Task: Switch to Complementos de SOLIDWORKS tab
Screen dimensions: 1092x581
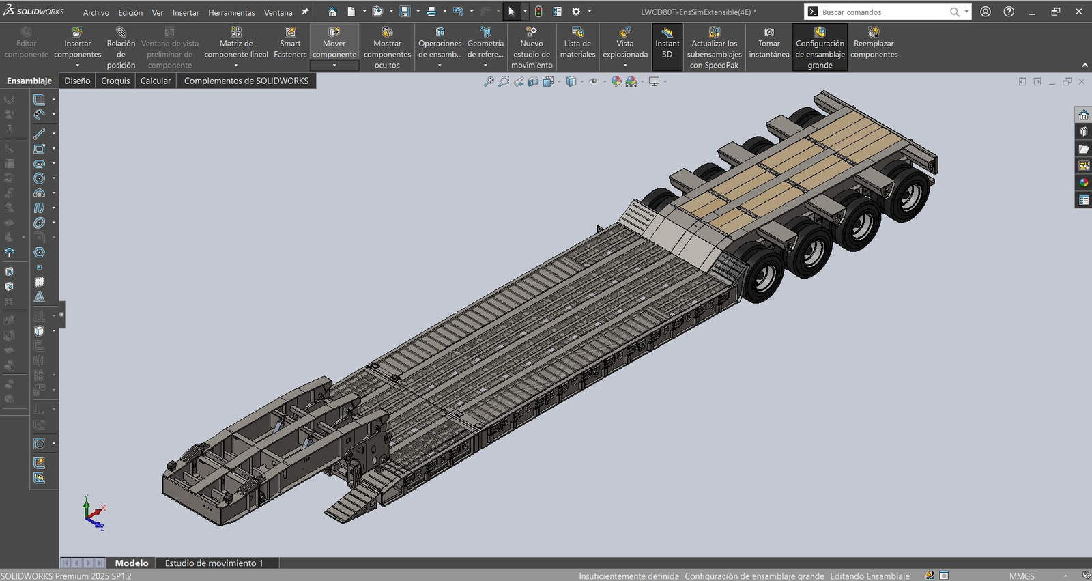Action: 246,81
